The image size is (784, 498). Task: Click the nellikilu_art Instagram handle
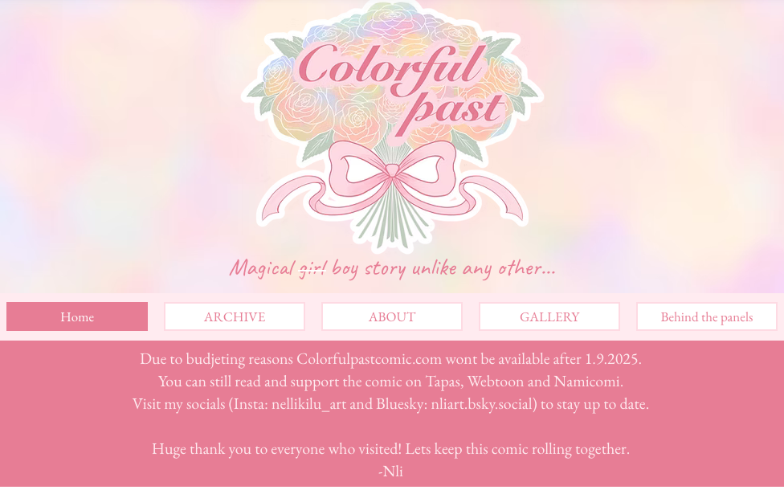point(308,404)
